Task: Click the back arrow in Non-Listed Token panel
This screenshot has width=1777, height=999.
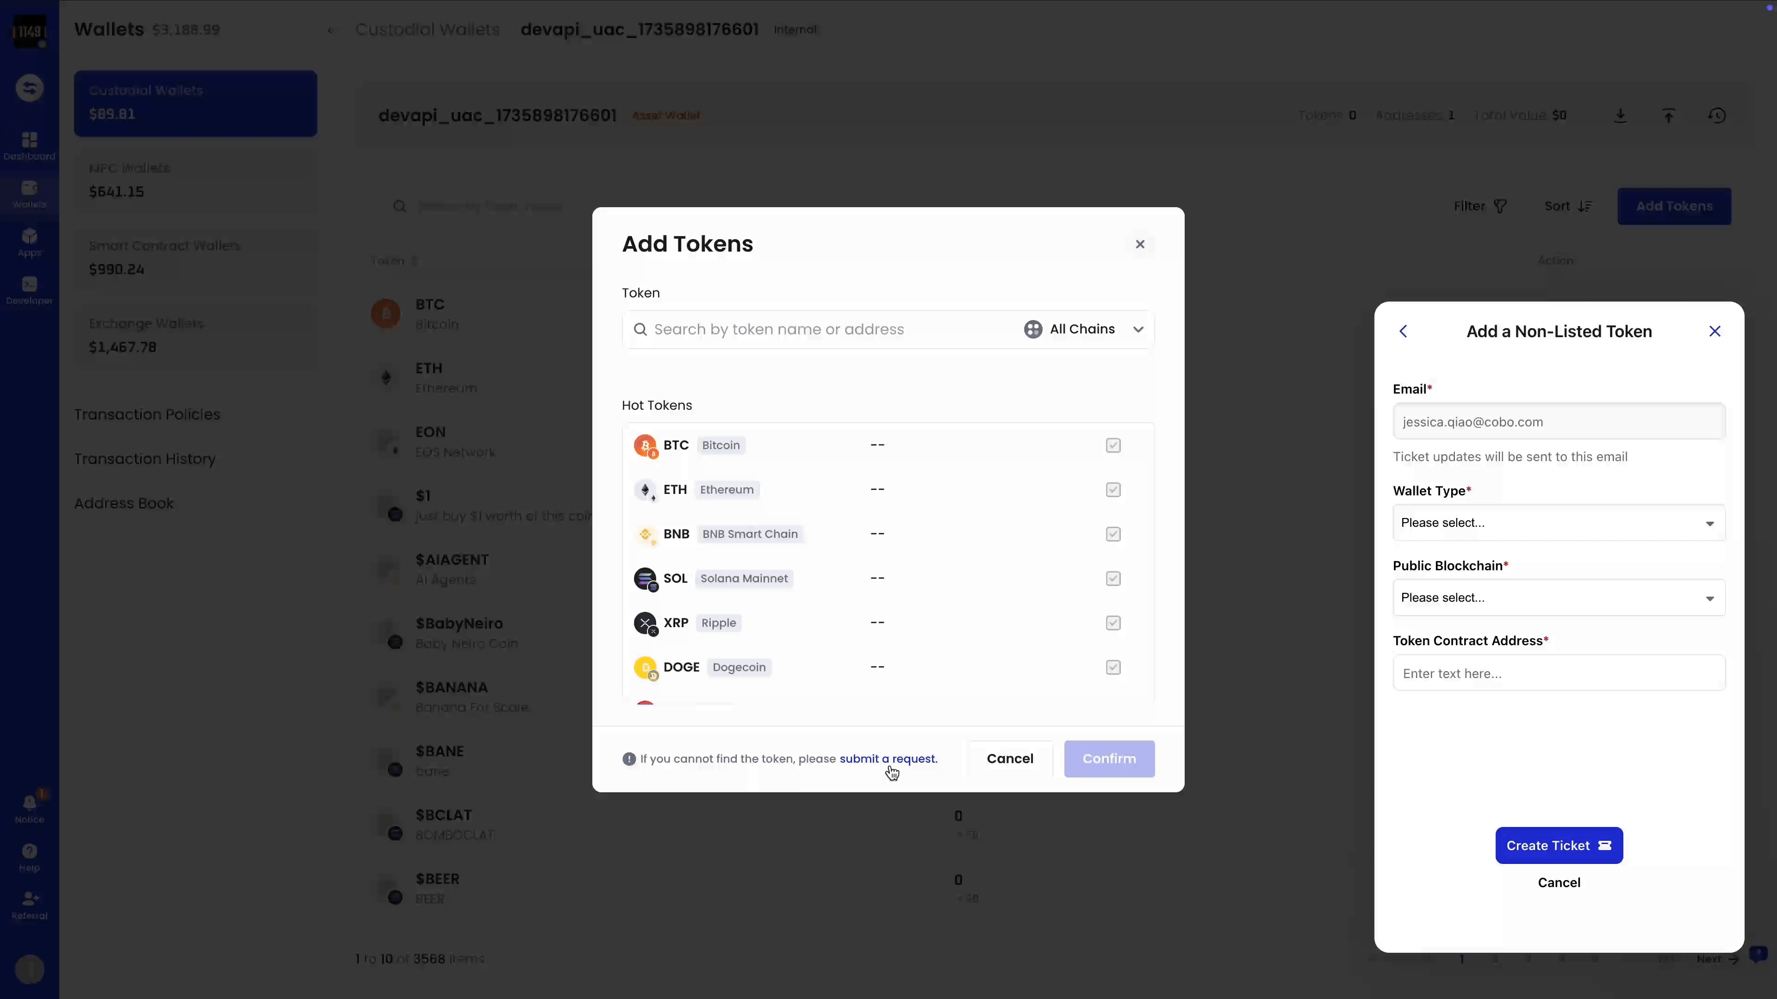Action: pyautogui.click(x=1403, y=332)
